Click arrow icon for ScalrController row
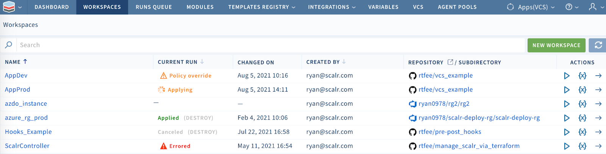This screenshot has height=154, width=606. point(598,146)
